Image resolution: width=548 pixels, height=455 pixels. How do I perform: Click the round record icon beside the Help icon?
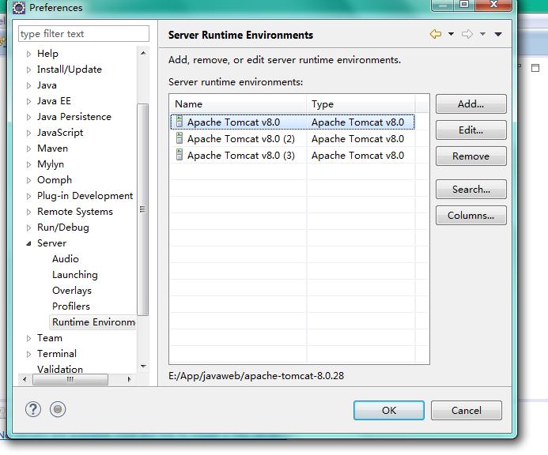pyautogui.click(x=58, y=409)
